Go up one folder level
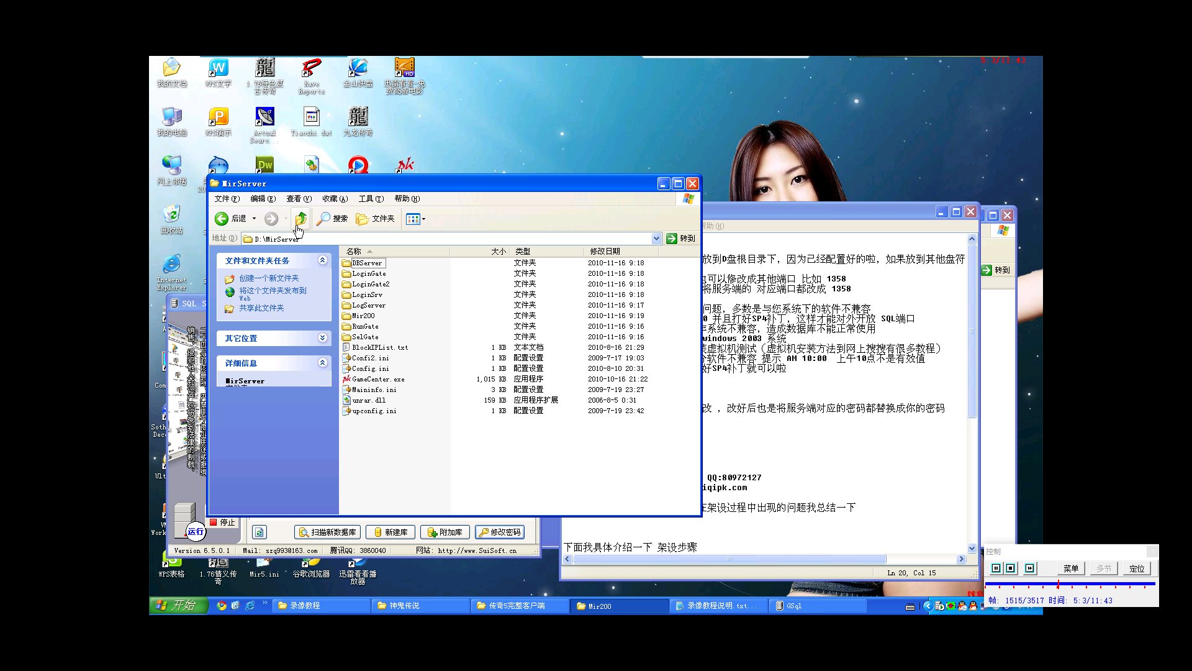 pos(301,219)
